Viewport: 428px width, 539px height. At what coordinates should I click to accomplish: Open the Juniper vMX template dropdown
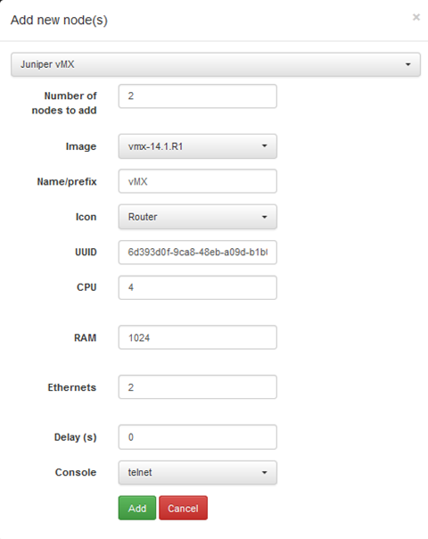pyautogui.click(x=216, y=64)
